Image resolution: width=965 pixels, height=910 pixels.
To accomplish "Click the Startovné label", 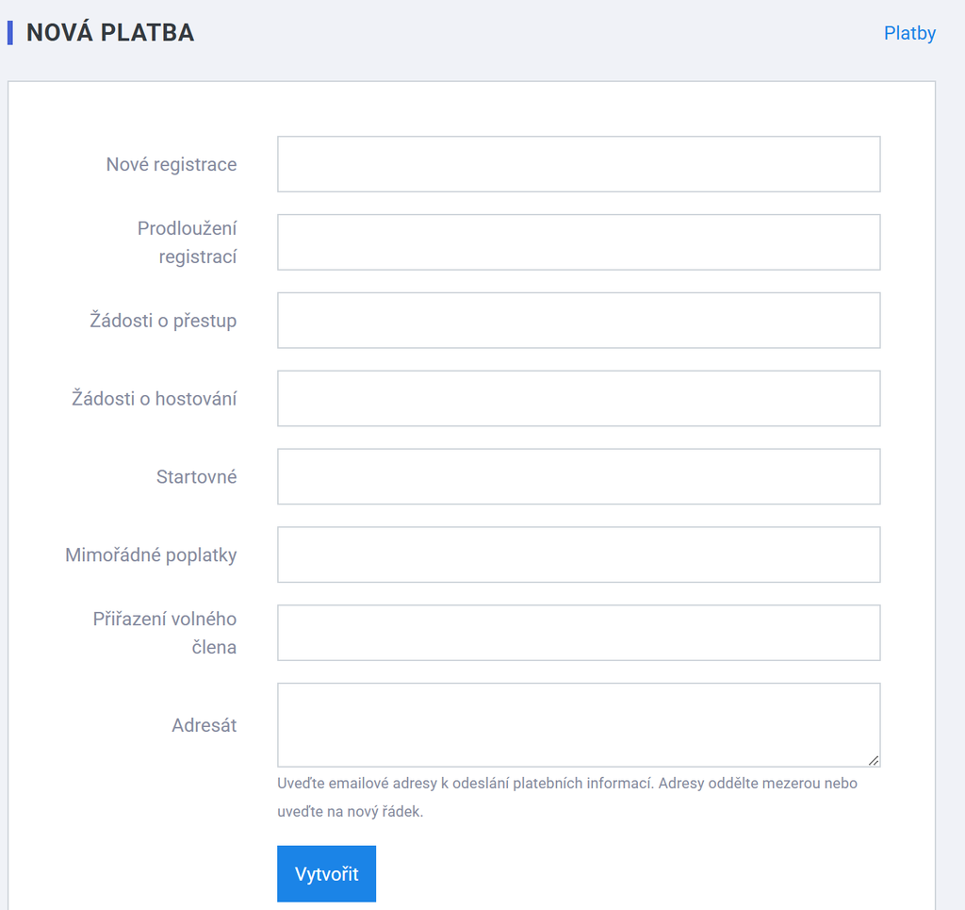I will (196, 476).
